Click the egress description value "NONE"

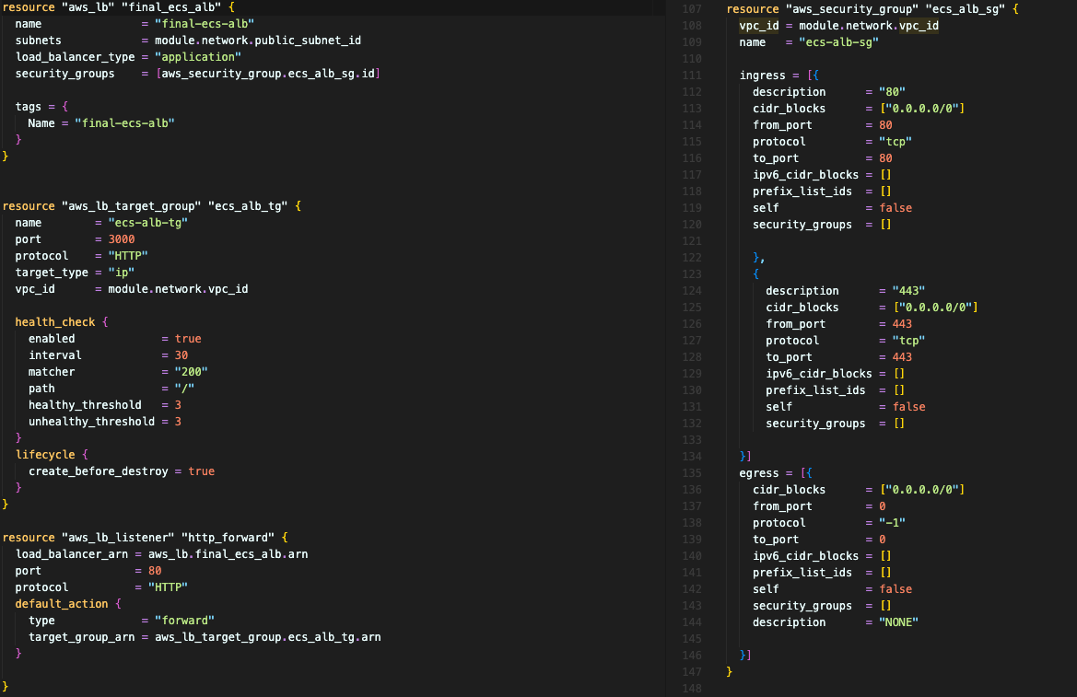tap(898, 622)
